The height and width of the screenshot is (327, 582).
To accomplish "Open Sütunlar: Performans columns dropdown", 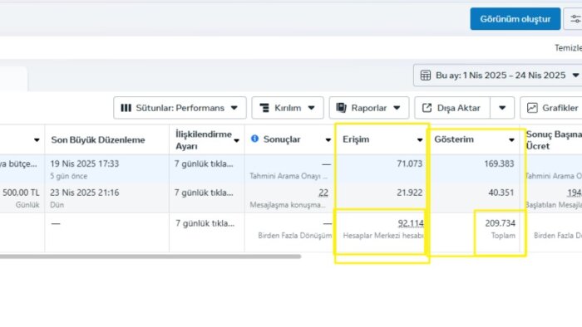I will point(180,108).
